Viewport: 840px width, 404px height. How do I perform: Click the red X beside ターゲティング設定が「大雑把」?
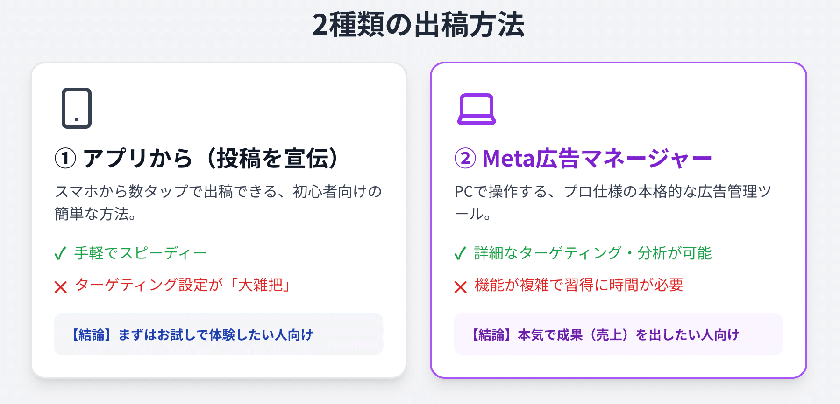pyautogui.click(x=61, y=287)
